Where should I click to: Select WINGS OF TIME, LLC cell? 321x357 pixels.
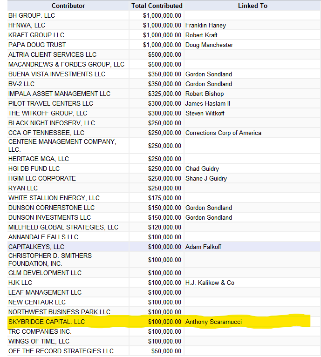(x=68, y=342)
